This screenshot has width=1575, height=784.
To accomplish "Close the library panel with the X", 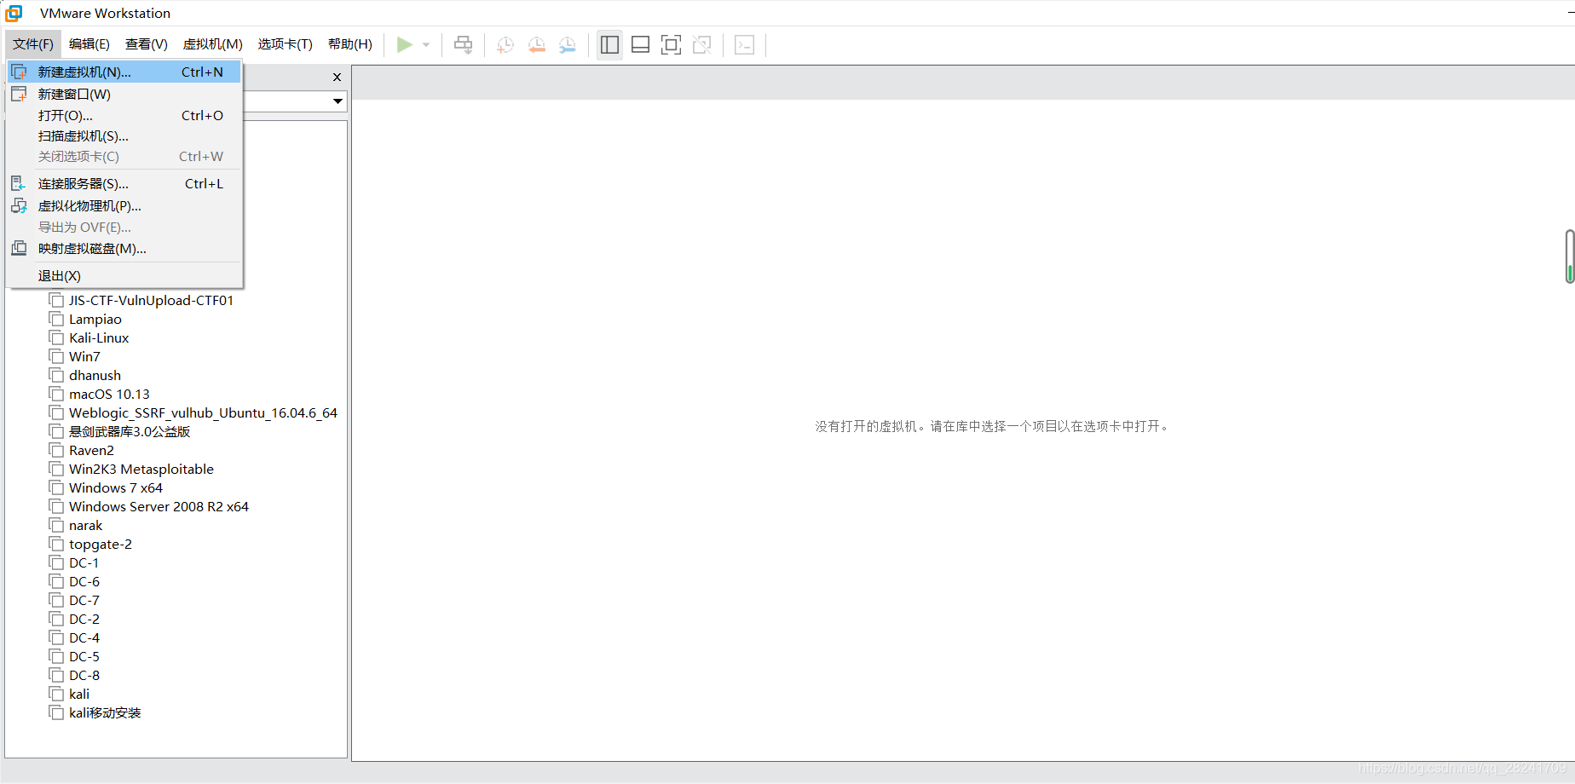I will coord(337,78).
